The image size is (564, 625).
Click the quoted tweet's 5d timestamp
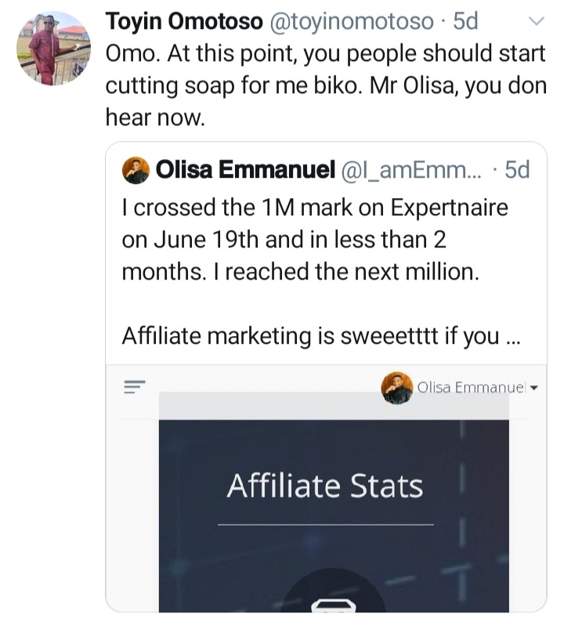517,169
